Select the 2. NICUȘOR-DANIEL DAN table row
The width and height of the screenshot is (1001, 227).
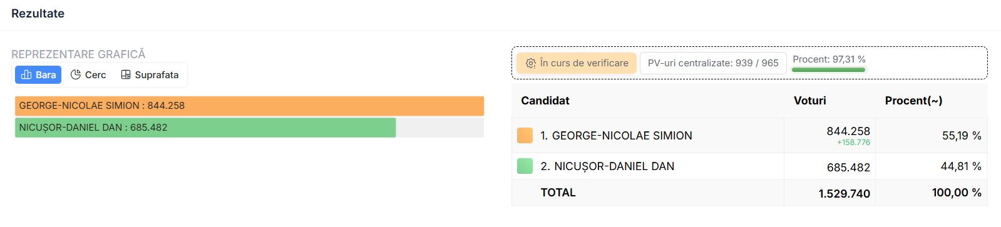pos(749,166)
